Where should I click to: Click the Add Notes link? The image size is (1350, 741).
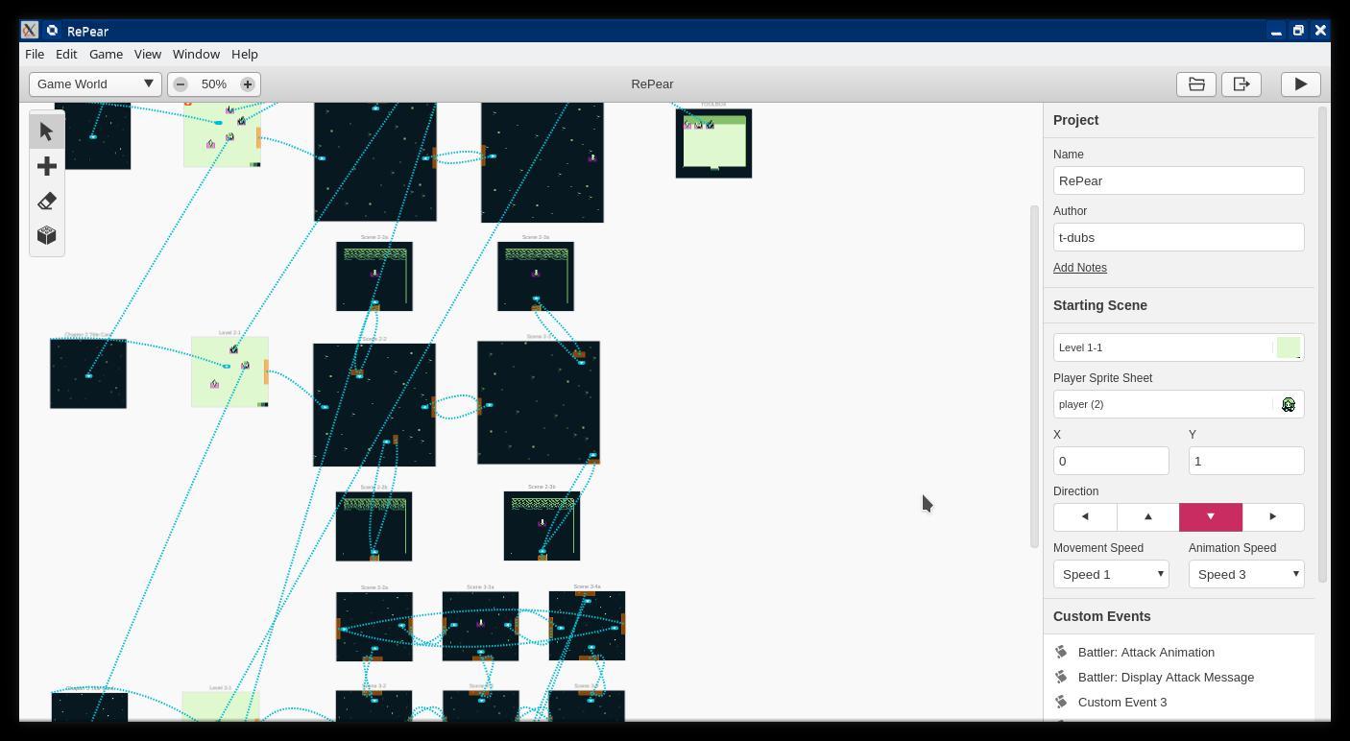tap(1079, 268)
